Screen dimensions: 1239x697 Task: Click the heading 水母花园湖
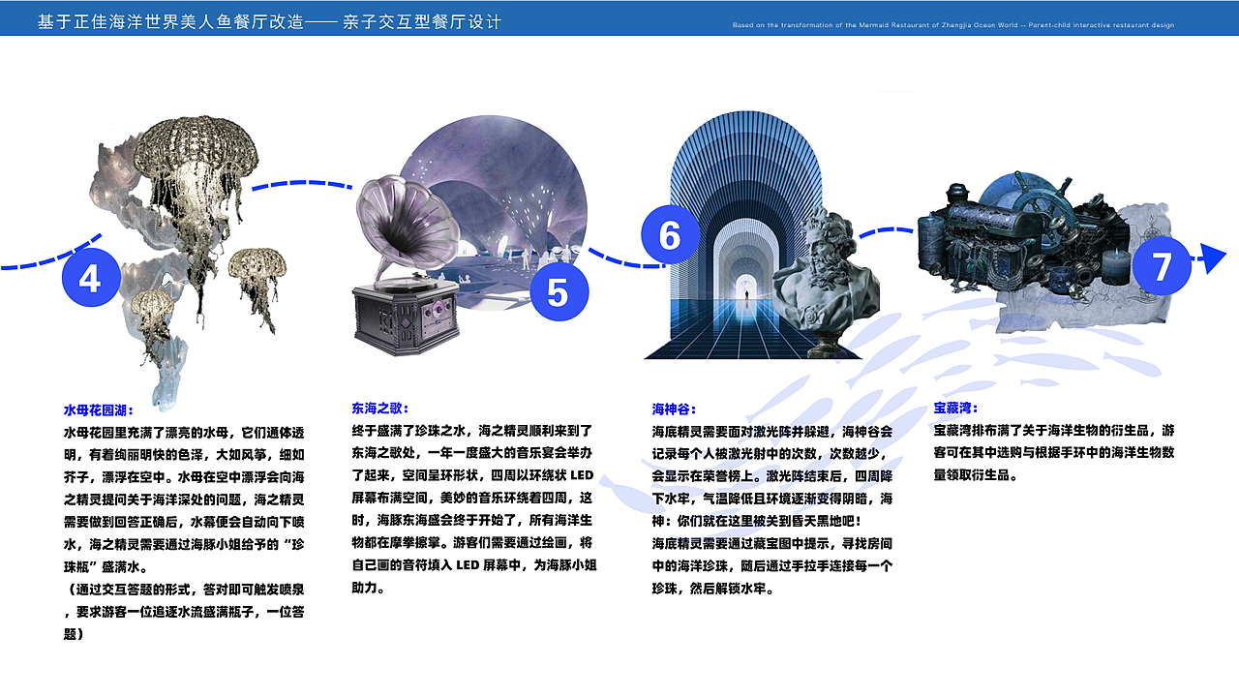click(99, 409)
